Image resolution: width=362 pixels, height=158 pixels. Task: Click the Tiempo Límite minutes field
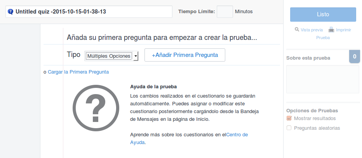click(225, 12)
